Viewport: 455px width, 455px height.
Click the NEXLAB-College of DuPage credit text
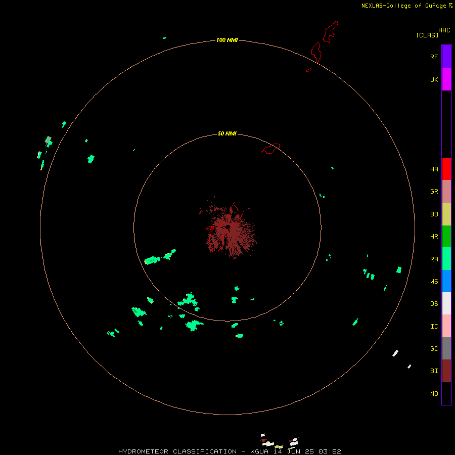pyautogui.click(x=403, y=6)
